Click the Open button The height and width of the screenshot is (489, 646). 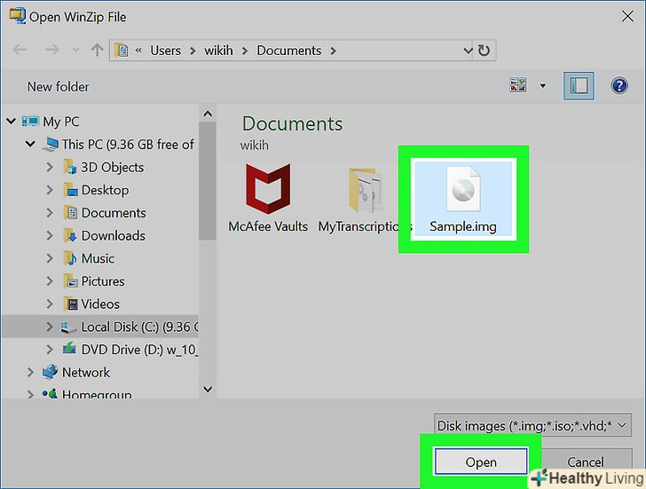tap(481, 461)
